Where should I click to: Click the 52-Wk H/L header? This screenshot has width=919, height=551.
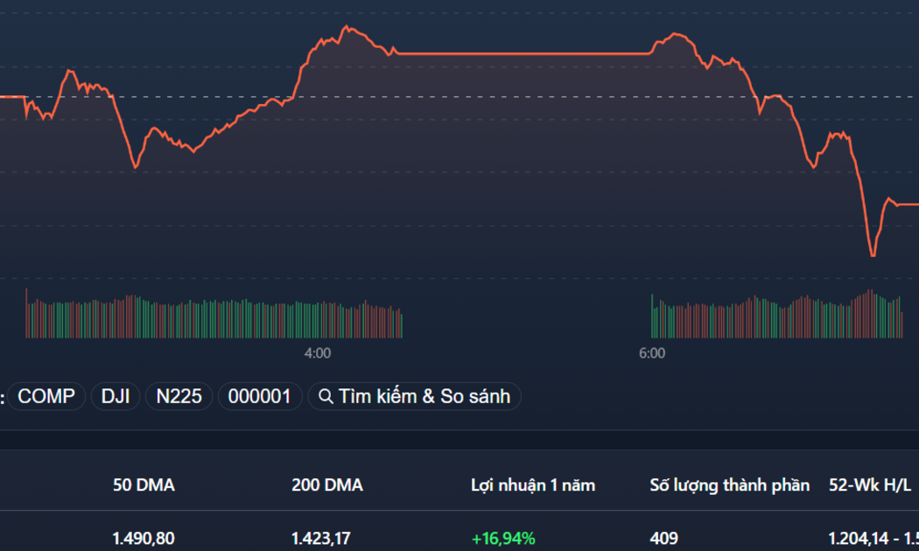point(870,485)
